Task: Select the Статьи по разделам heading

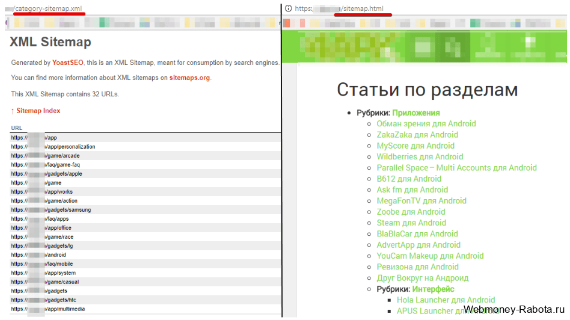Action: tap(427, 90)
